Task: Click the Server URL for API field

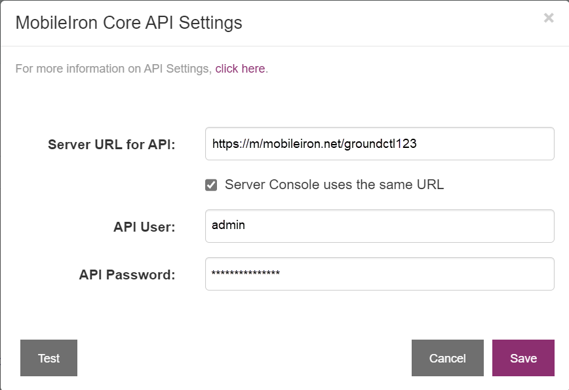Action: tap(380, 144)
